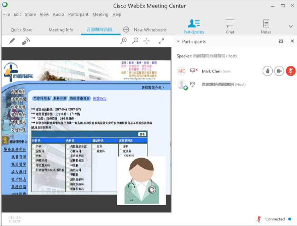Click the zoom out magnifier icon
This screenshot has height=226, width=297.
[x=135, y=41]
